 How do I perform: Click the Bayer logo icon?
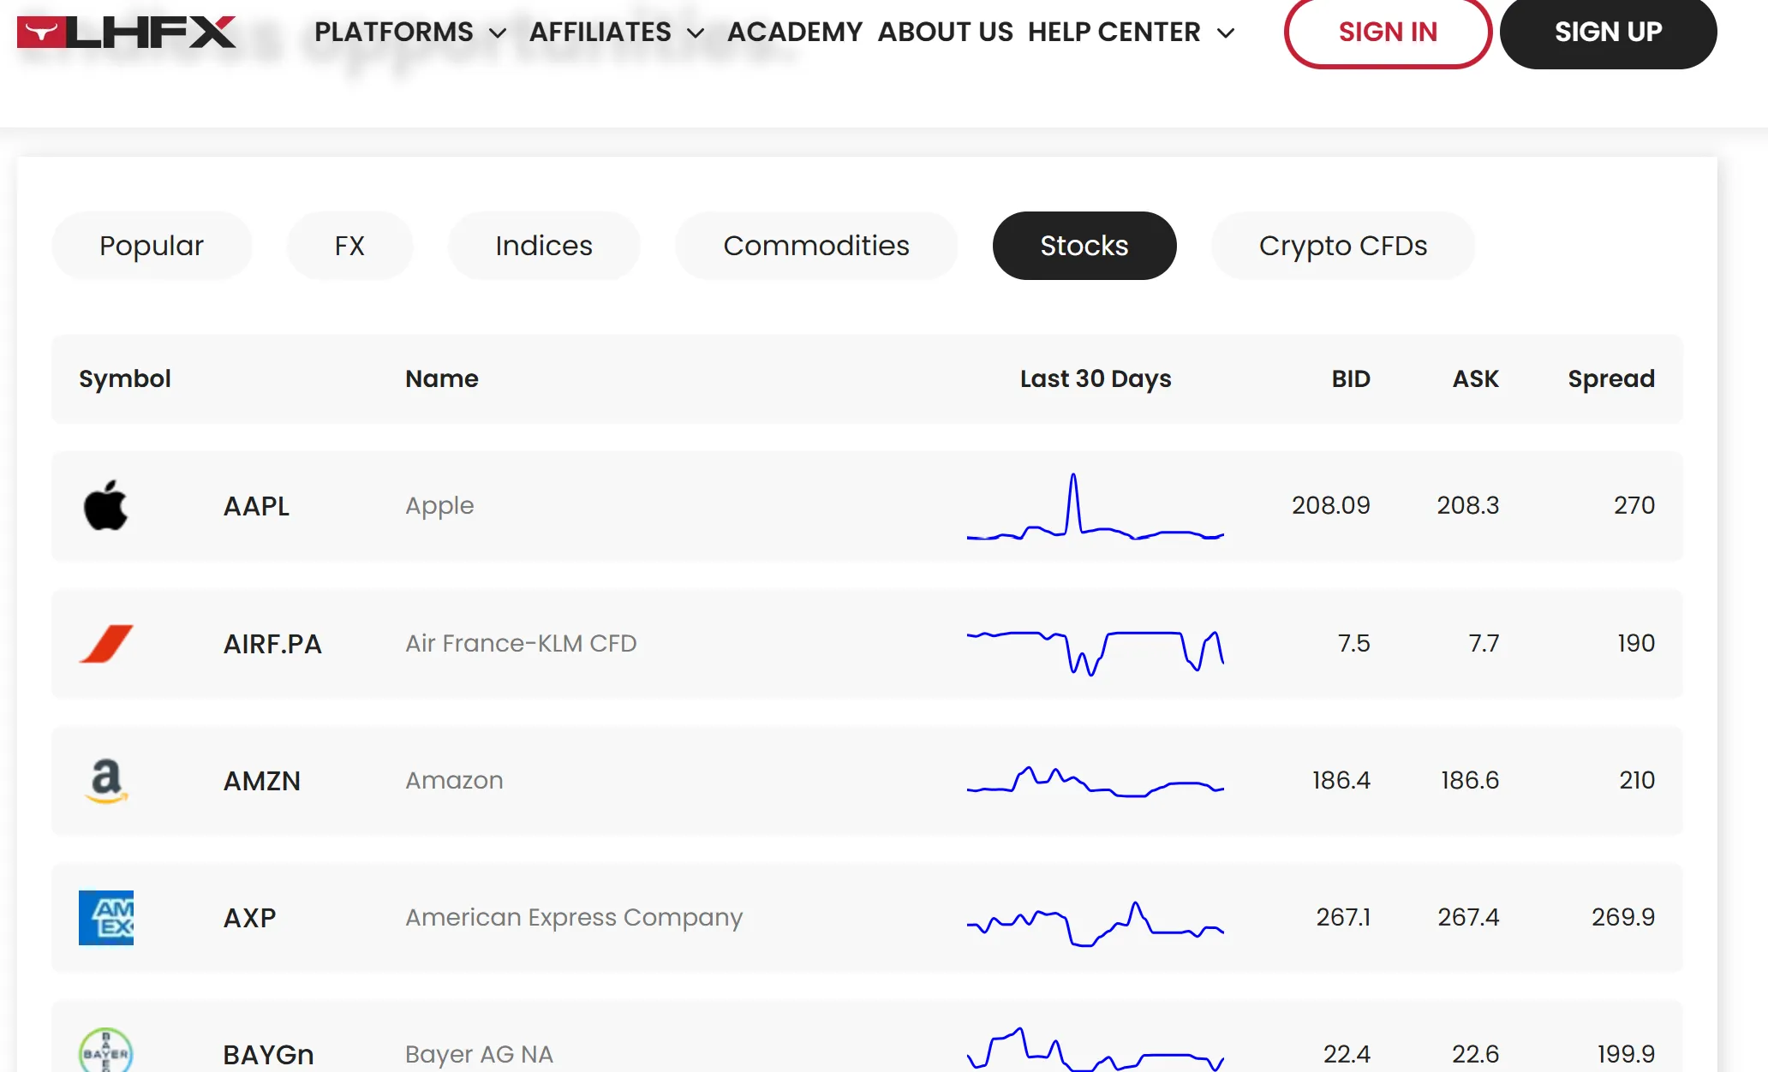[x=106, y=1051]
